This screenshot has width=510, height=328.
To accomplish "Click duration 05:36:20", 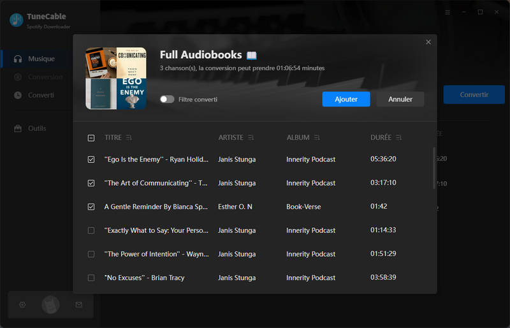I will [x=383, y=159].
